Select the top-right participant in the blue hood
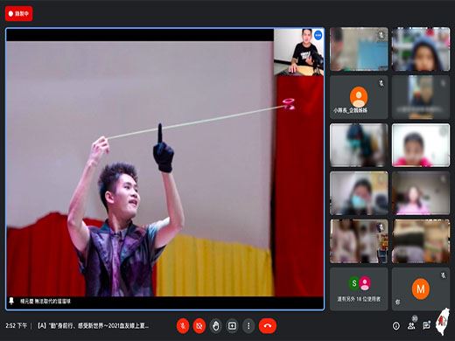This screenshot has height=341, width=455. (421, 49)
